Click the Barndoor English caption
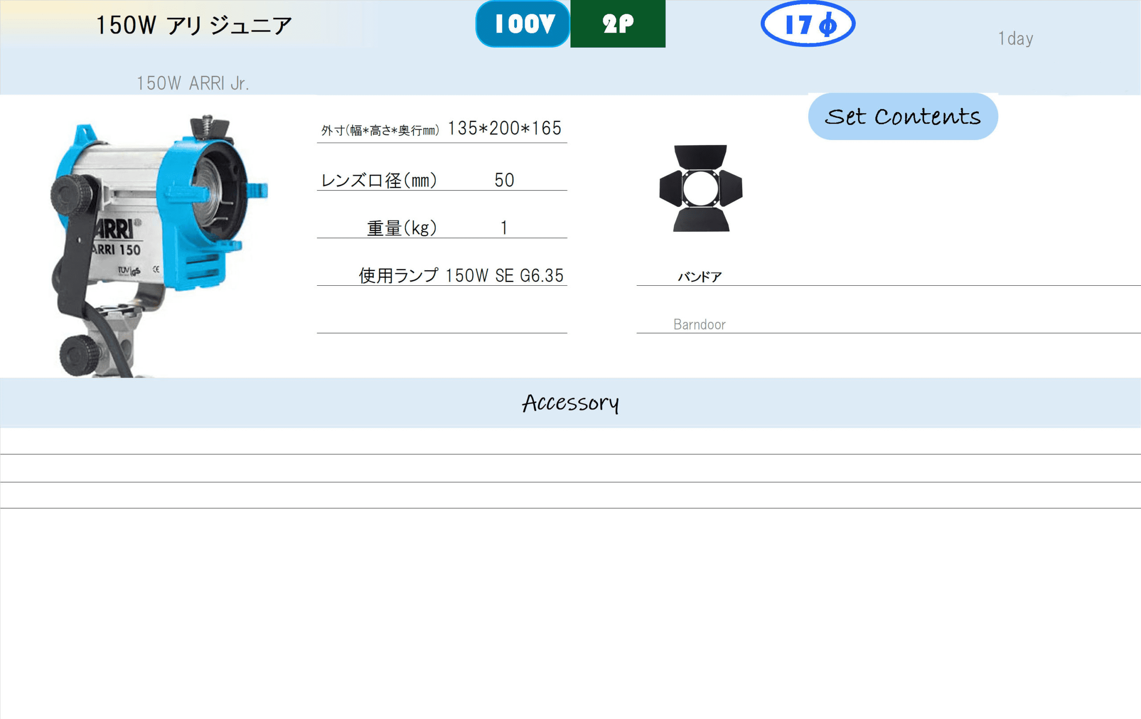This screenshot has width=1141, height=719. pyautogui.click(x=699, y=325)
